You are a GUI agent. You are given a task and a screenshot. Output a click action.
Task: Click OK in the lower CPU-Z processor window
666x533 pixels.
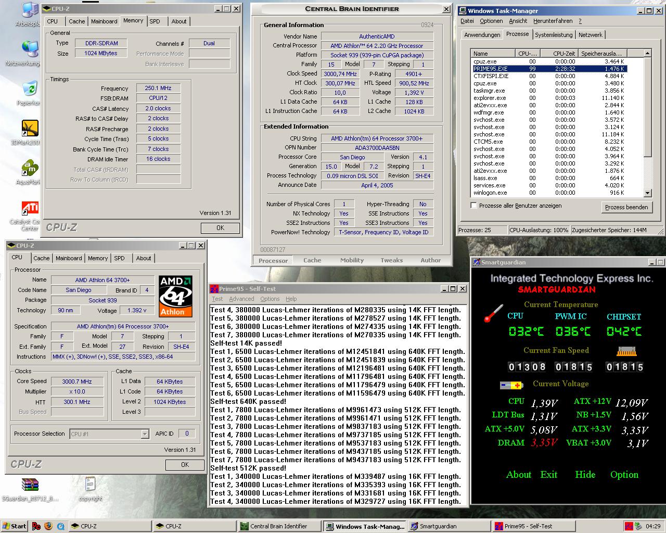click(x=185, y=465)
